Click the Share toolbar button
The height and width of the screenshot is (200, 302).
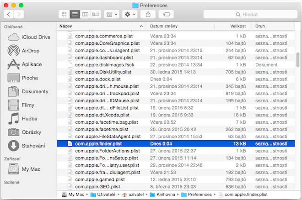coord(149,15)
